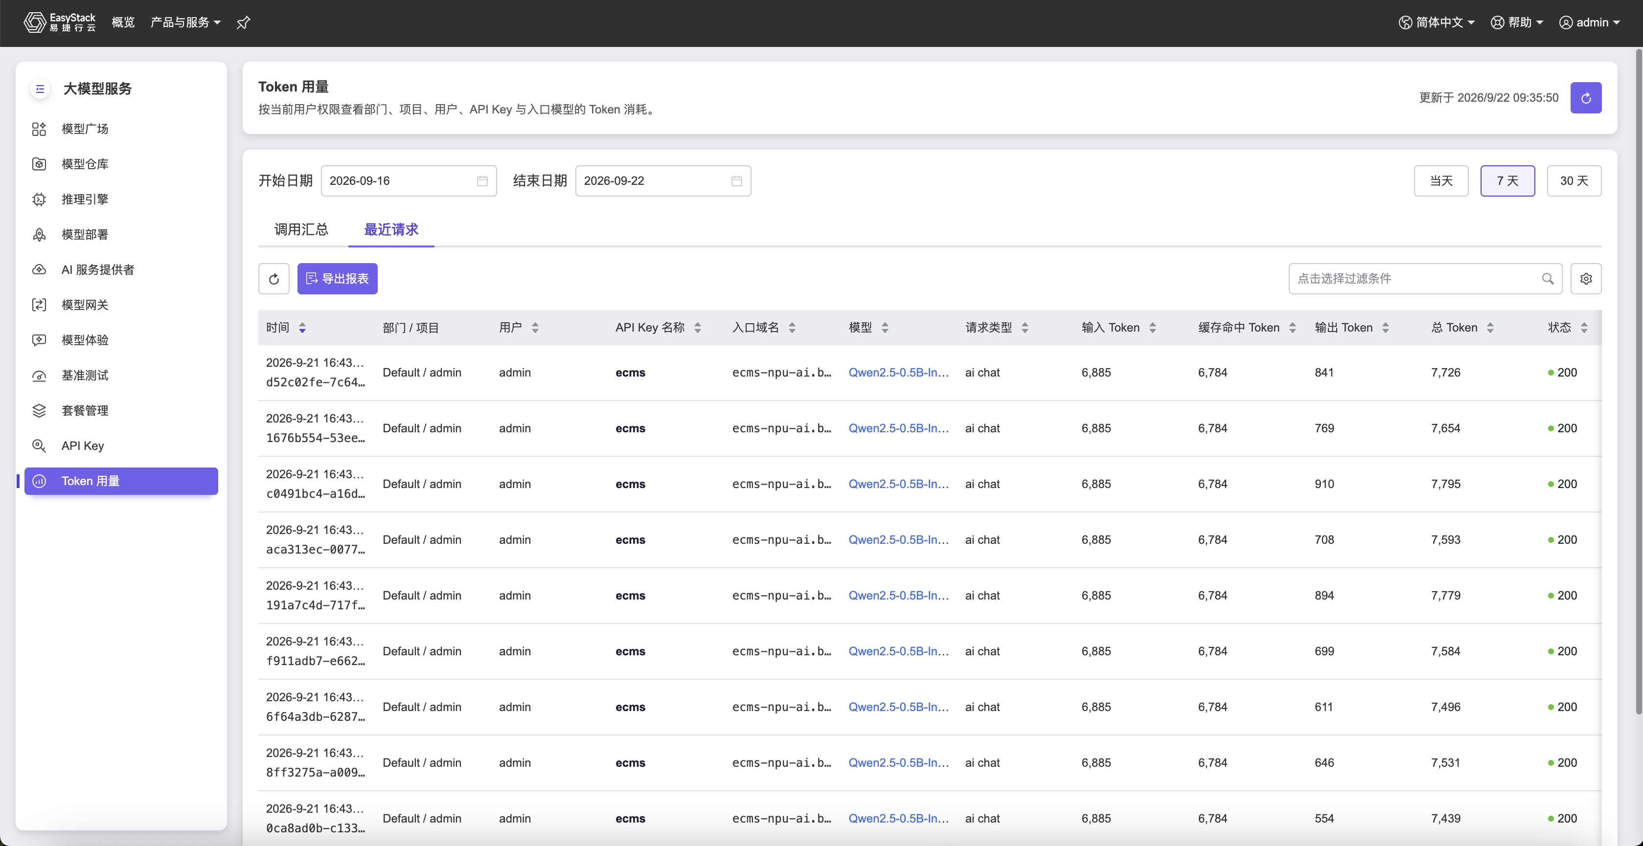Sort by 输出 Token column
1643x846 pixels.
[1385, 328]
